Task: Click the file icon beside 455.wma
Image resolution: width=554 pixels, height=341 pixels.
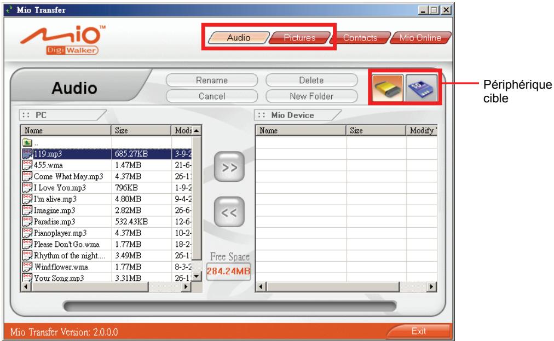Action: pos(27,165)
